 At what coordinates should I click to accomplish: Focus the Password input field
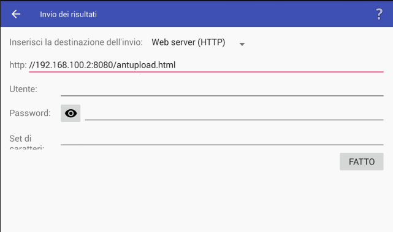234,114
